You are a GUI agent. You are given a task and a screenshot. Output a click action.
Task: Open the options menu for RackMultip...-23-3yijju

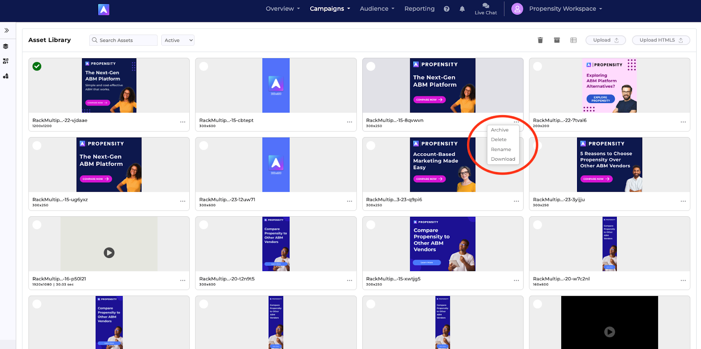[x=683, y=201]
